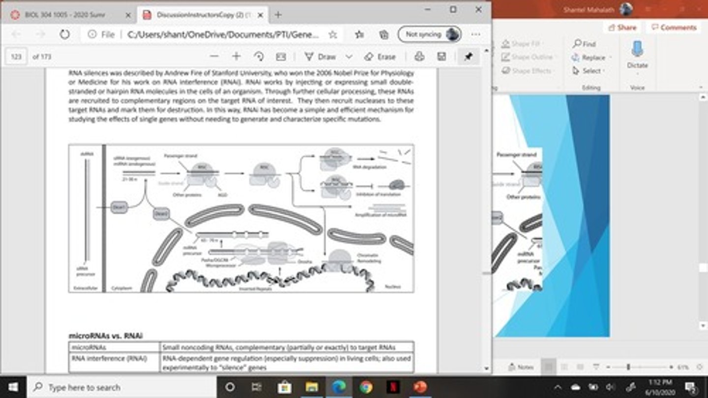Click the scroll down arrow in PDF viewer
Viewport: 708px width, 398px height.
tap(486, 368)
